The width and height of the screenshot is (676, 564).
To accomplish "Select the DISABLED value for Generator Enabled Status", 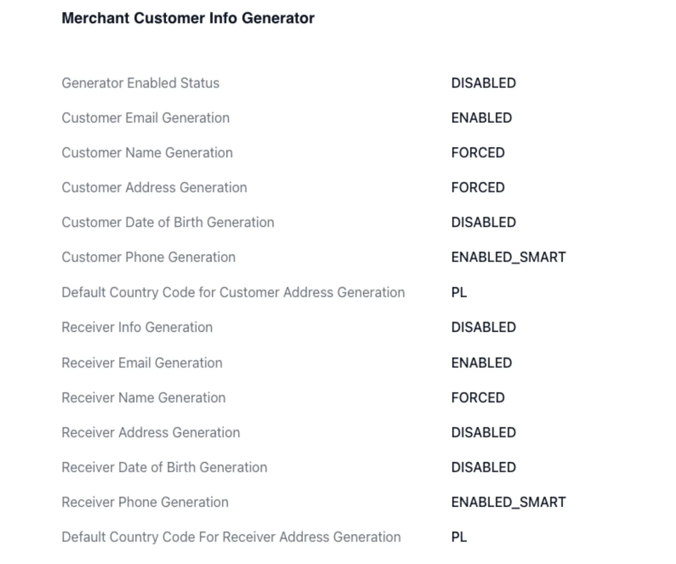I will point(483,83).
